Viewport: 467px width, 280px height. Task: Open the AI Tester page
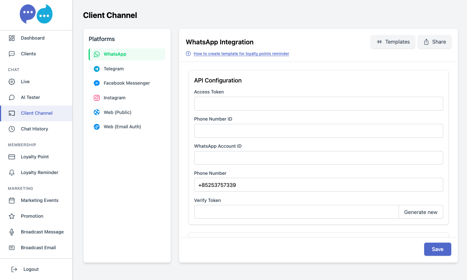pos(36,97)
